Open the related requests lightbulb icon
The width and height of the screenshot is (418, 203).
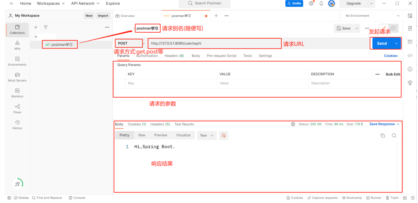coord(410,83)
